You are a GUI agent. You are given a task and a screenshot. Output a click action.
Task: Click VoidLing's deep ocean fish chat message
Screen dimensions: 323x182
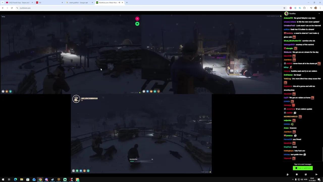[302, 79]
